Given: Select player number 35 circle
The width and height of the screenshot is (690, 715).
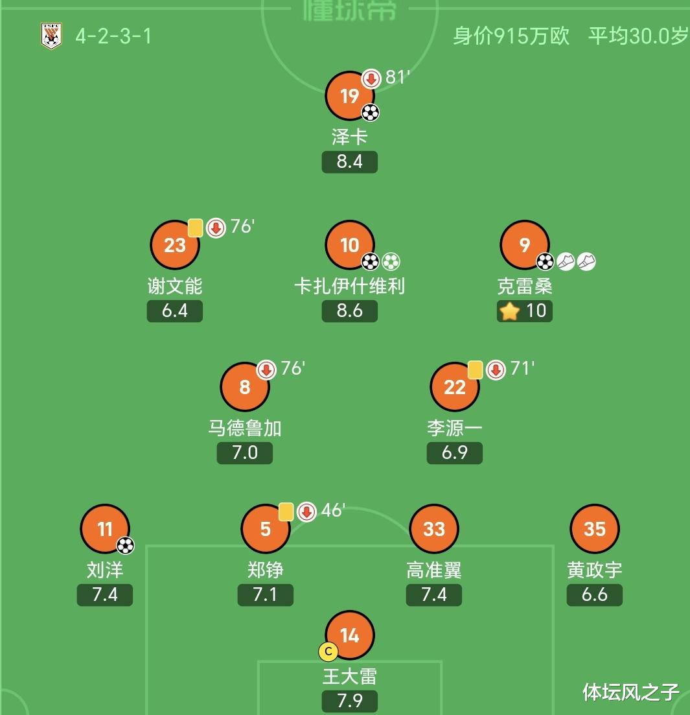Looking at the screenshot, I should (595, 529).
